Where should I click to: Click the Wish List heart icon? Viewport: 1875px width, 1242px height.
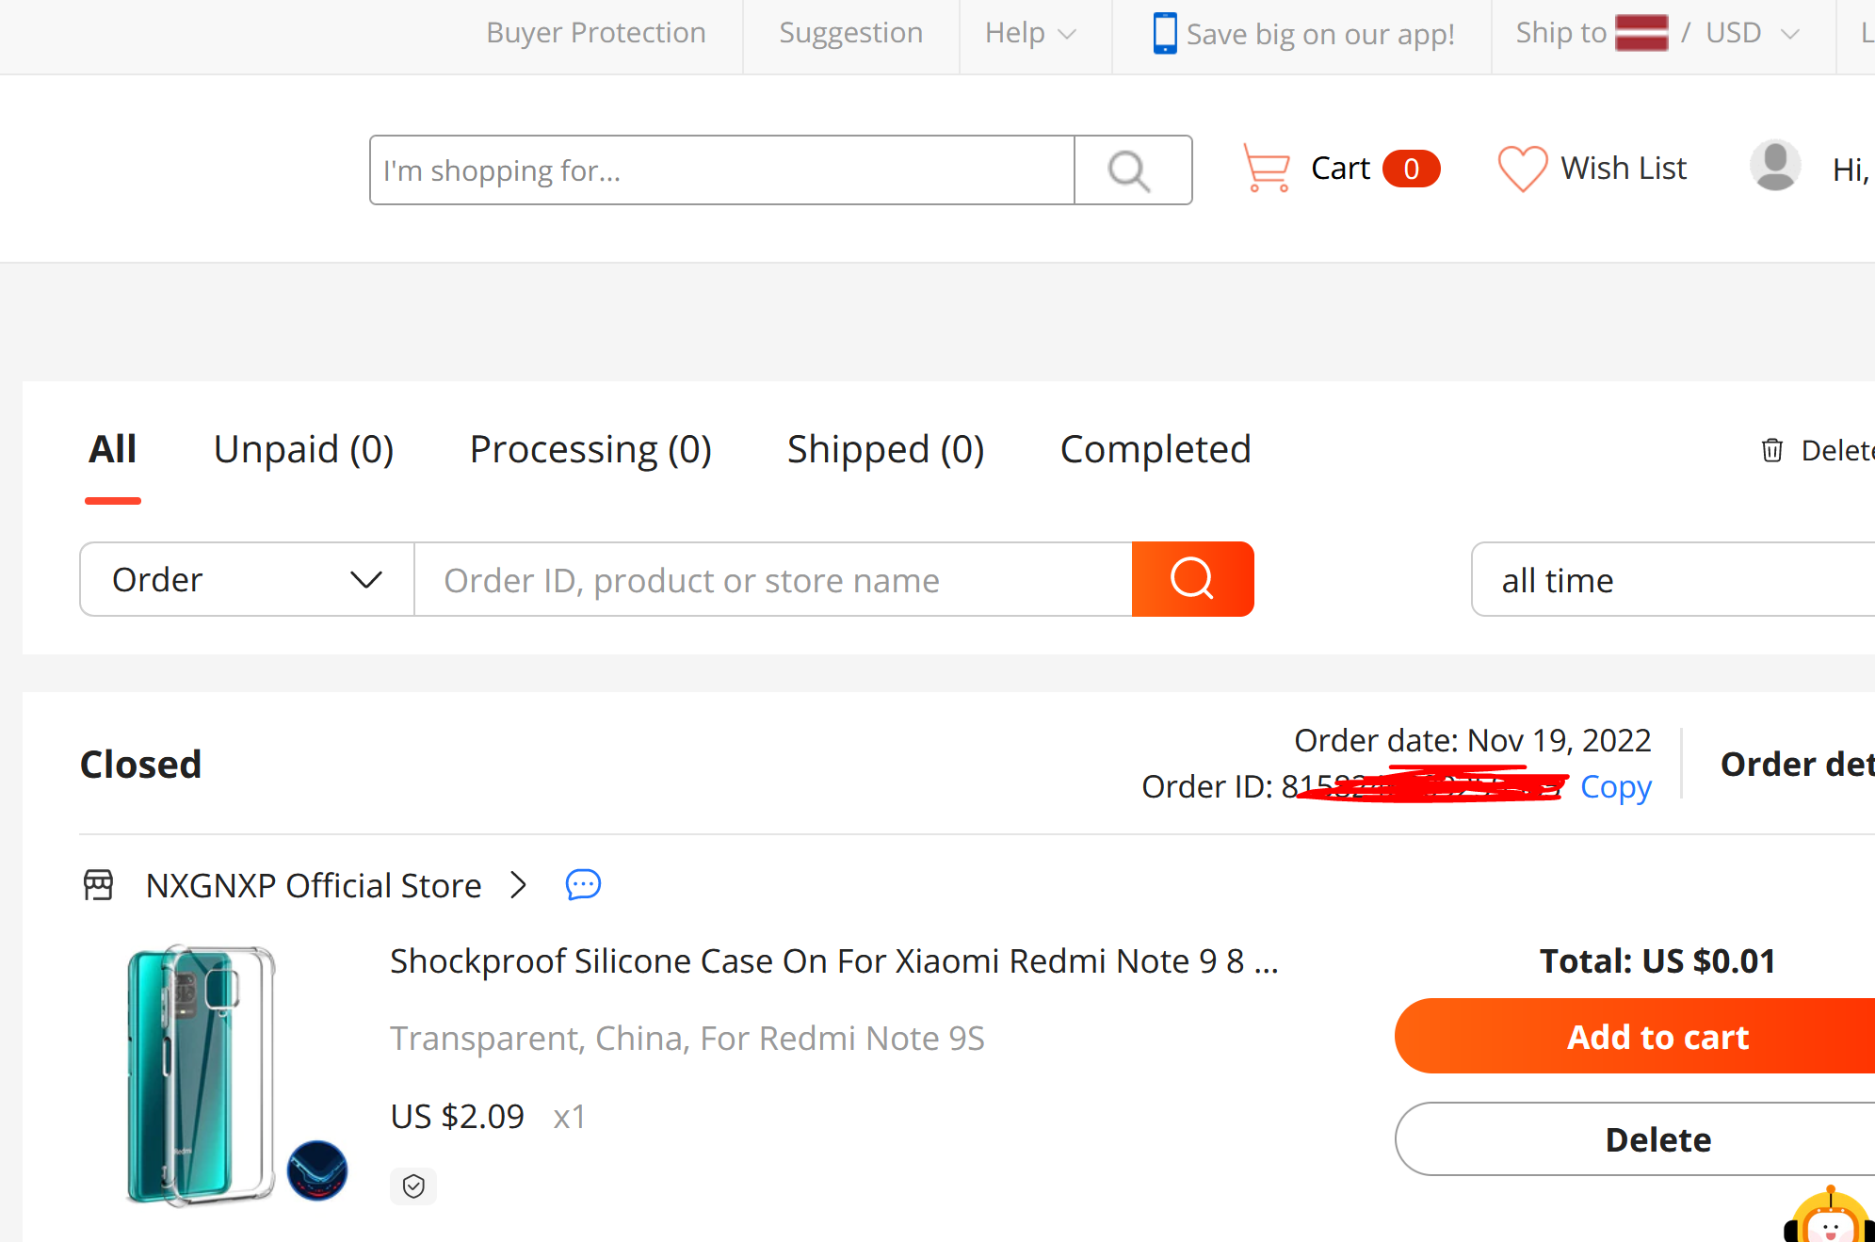pos(1522,169)
